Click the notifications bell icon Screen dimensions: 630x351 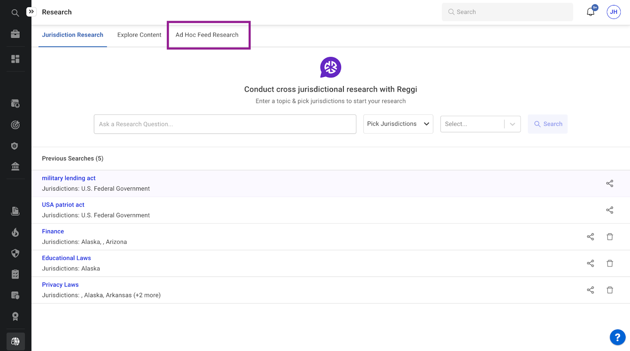point(590,12)
